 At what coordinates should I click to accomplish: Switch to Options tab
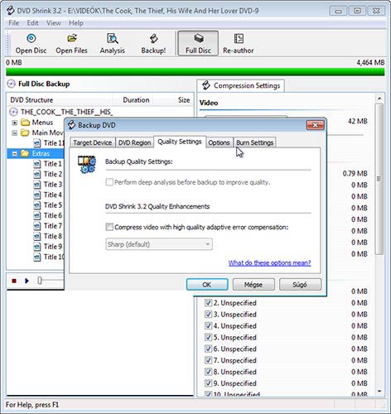pos(219,142)
